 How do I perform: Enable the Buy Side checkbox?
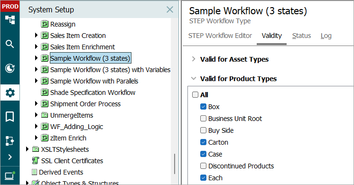pos(203,130)
